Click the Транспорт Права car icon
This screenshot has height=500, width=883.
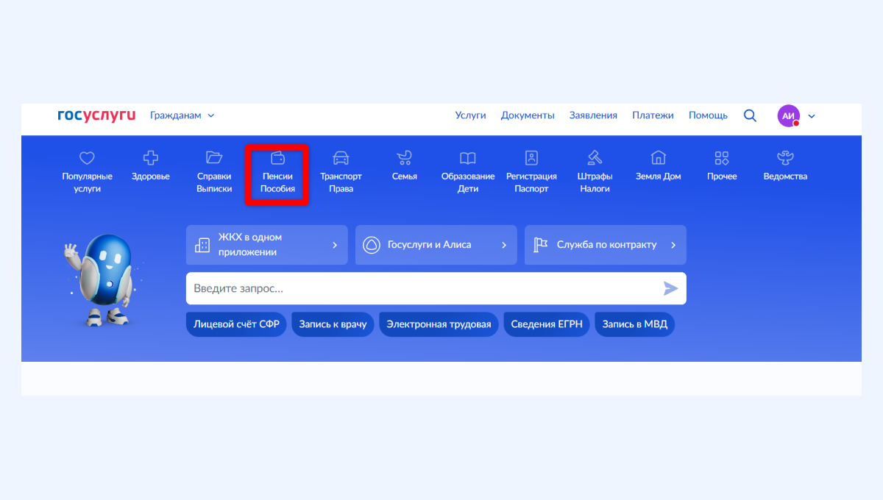tap(341, 157)
